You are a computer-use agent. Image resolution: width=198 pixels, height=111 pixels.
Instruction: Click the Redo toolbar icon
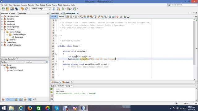27,9
